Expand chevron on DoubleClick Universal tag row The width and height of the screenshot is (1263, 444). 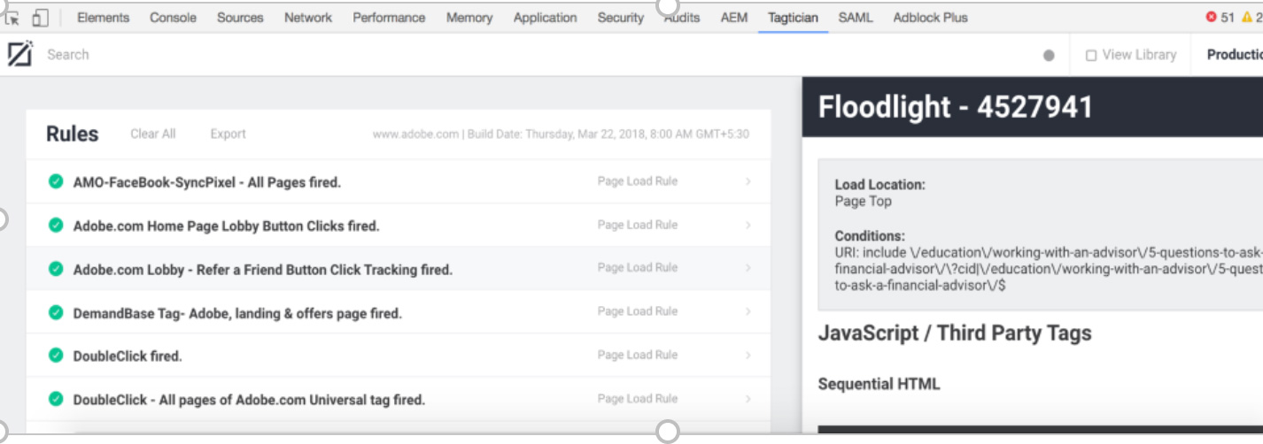(748, 399)
